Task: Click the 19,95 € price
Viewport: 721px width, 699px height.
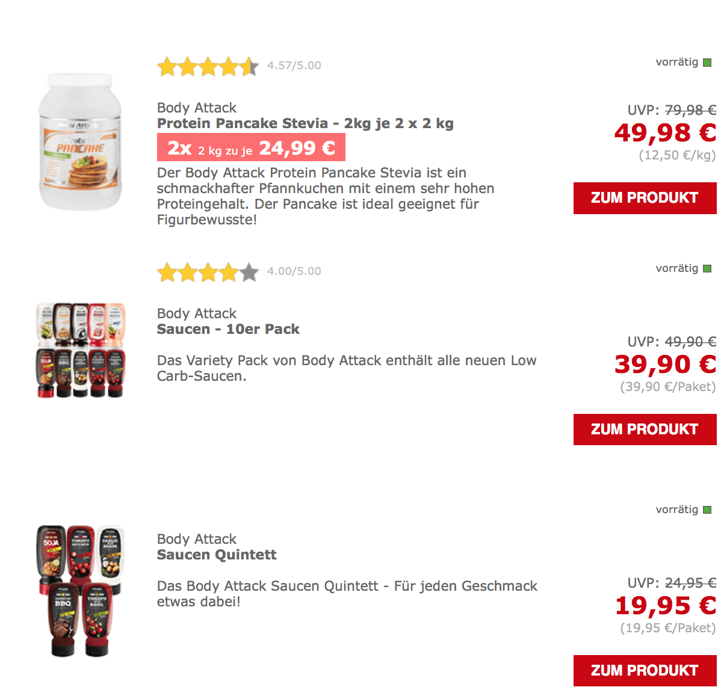Action: [x=666, y=606]
